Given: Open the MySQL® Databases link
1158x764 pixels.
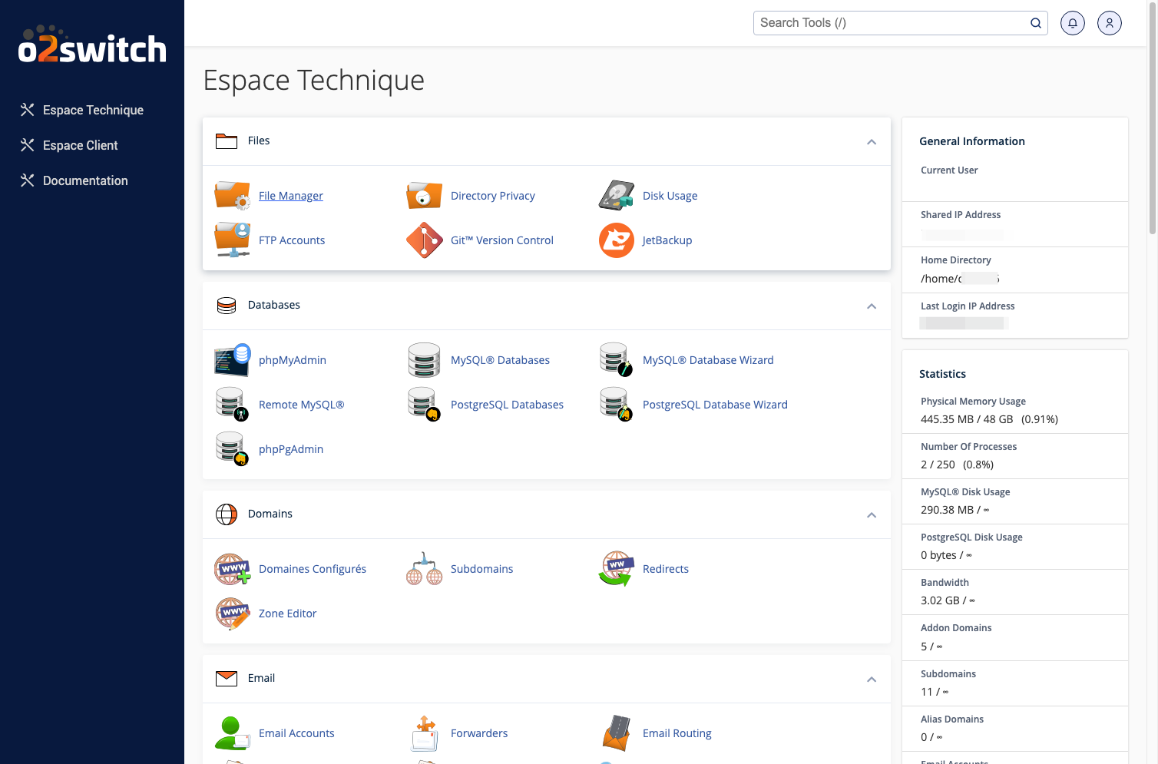Looking at the screenshot, I should pyautogui.click(x=500, y=360).
